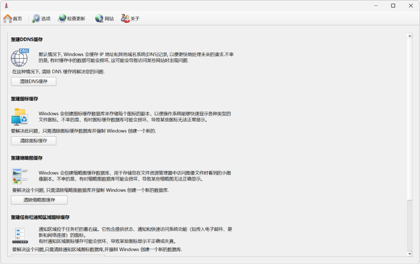
Task: Click text 要解决这个问题, 只需清除缩略图数据库
Action: [x=91, y=190]
